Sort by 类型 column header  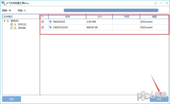coord(154,17)
